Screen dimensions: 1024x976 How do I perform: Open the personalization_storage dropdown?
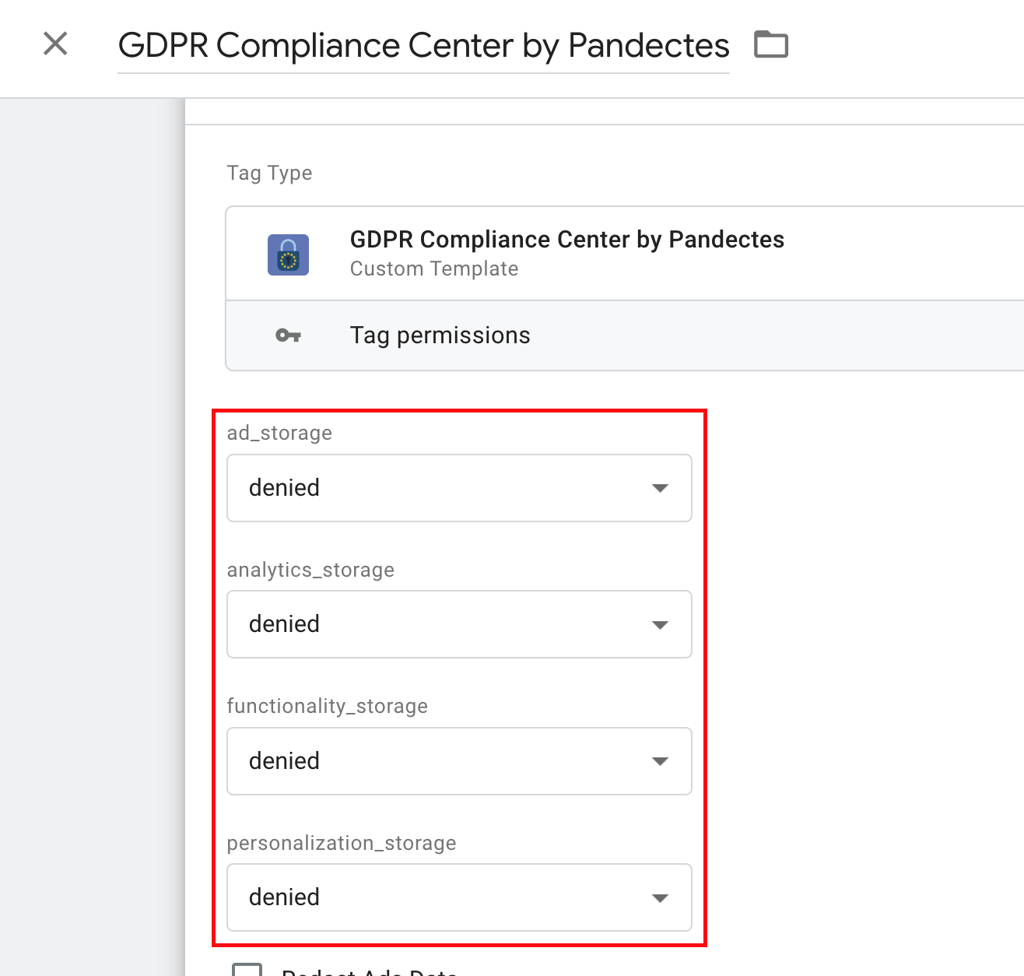(x=459, y=897)
